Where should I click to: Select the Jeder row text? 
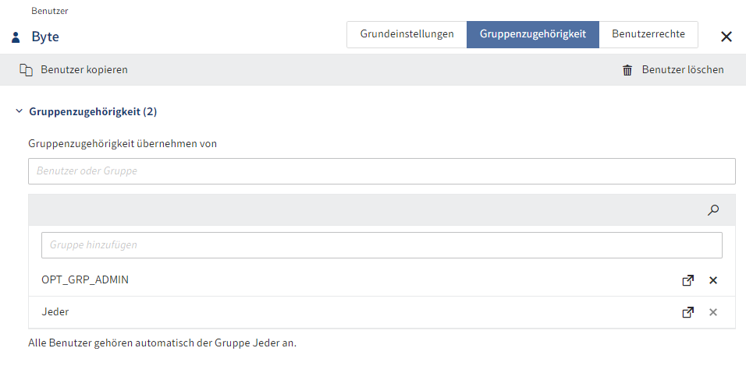click(55, 312)
